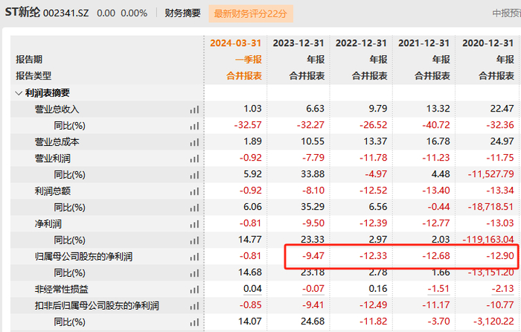Image resolution: width=521 pixels, height=332 pixels.
Task: Open chart for 净利润 同比(%) row
Action: point(195,240)
